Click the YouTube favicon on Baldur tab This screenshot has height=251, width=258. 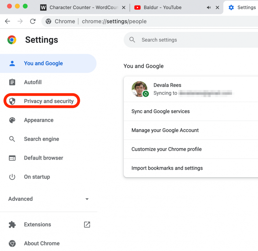(137, 7)
